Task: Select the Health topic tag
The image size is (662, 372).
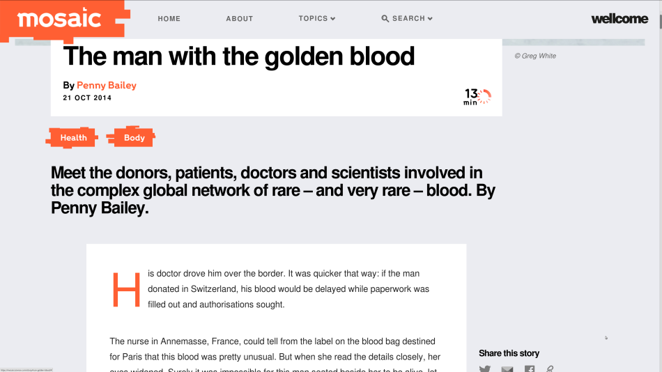Action: point(72,138)
